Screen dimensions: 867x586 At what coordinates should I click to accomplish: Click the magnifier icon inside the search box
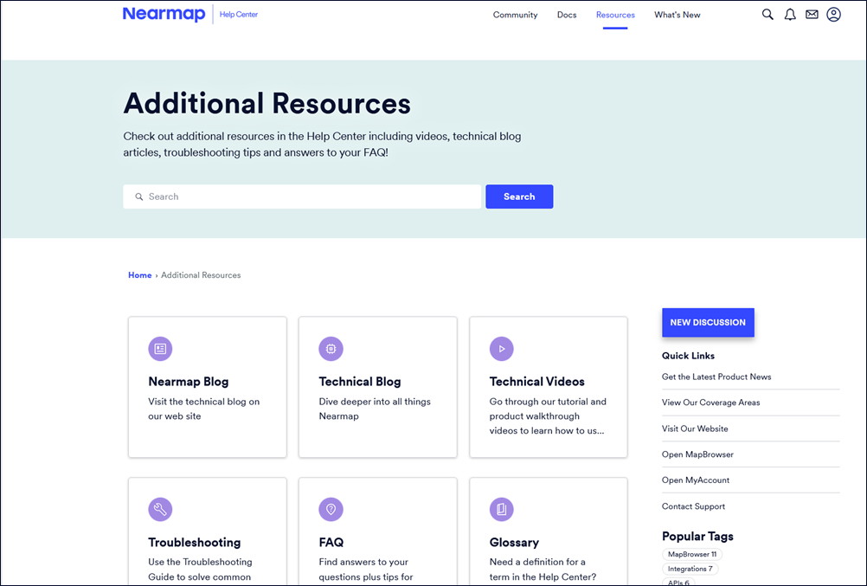point(139,196)
